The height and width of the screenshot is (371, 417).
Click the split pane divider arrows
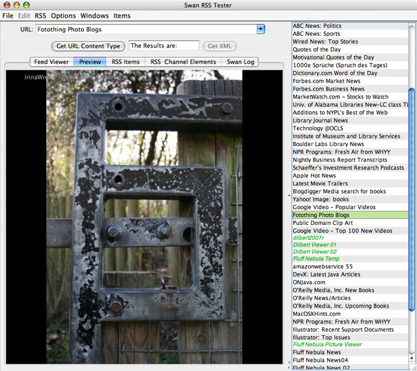[288, 196]
